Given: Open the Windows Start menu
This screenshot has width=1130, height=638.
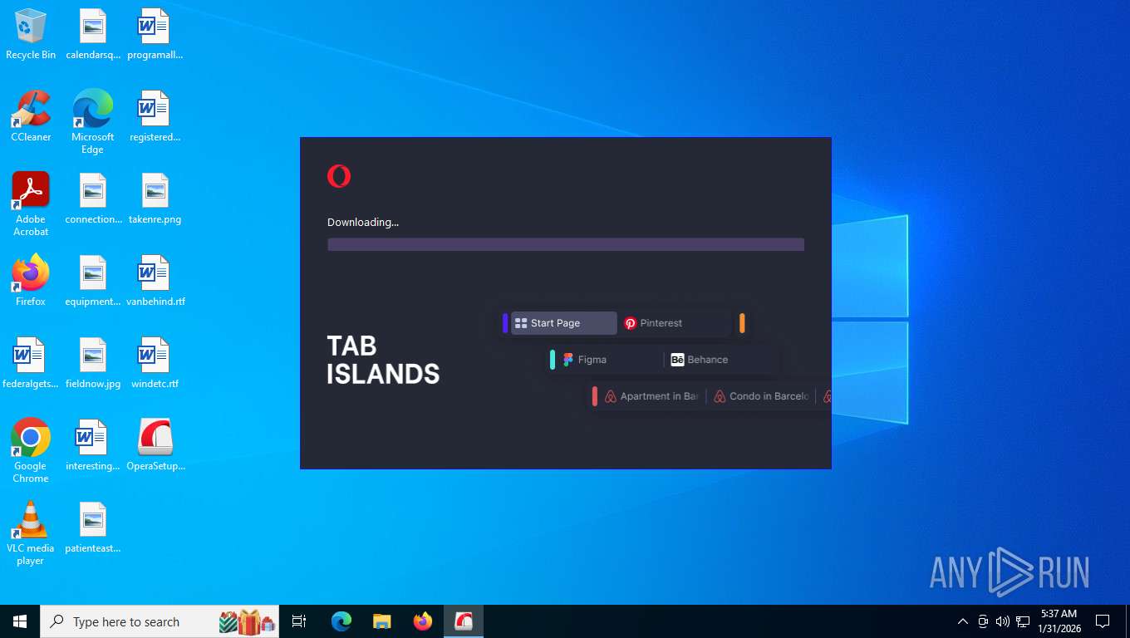Looking at the screenshot, I should (x=20, y=621).
